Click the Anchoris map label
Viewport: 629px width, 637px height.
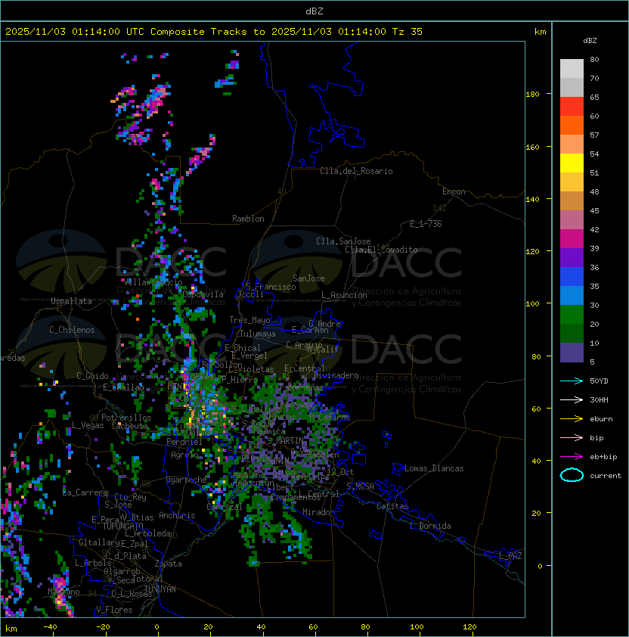[177, 515]
